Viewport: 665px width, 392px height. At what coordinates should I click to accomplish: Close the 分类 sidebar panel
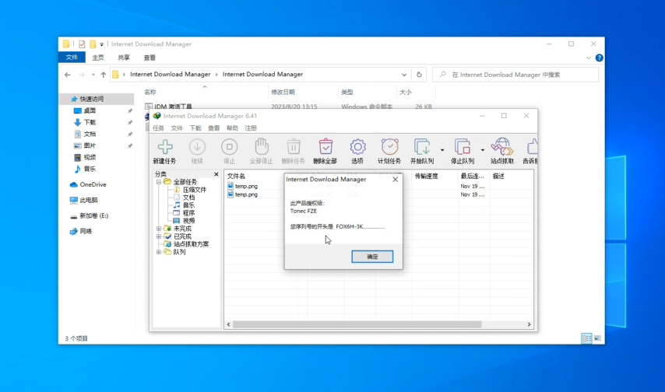click(216, 174)
